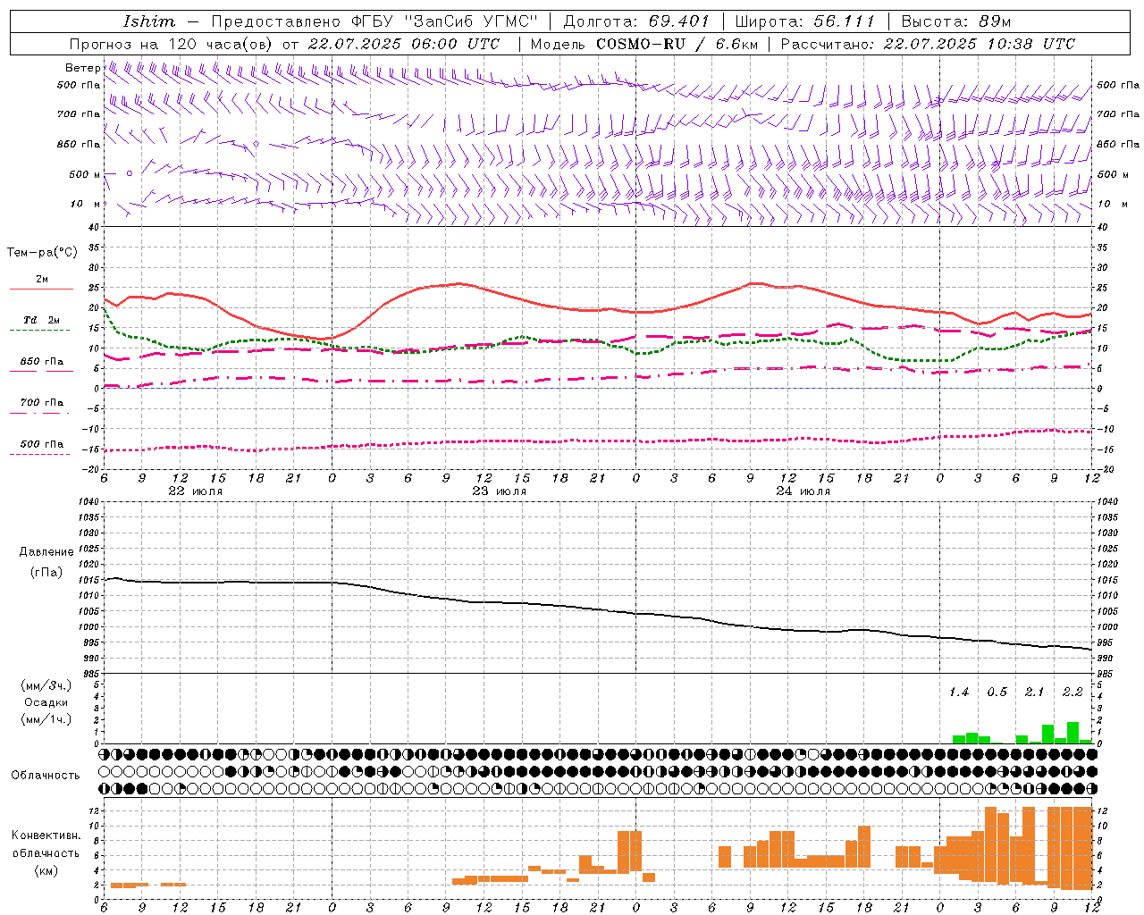
Task: Click the "(мм/3ч.)" precipitation unit label
Action: 46,685
